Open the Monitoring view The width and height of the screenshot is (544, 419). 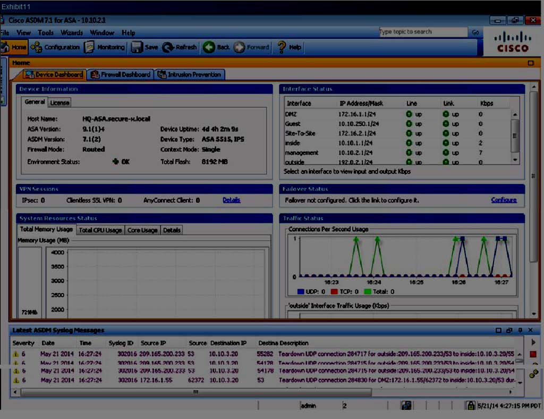click(105, 47)
